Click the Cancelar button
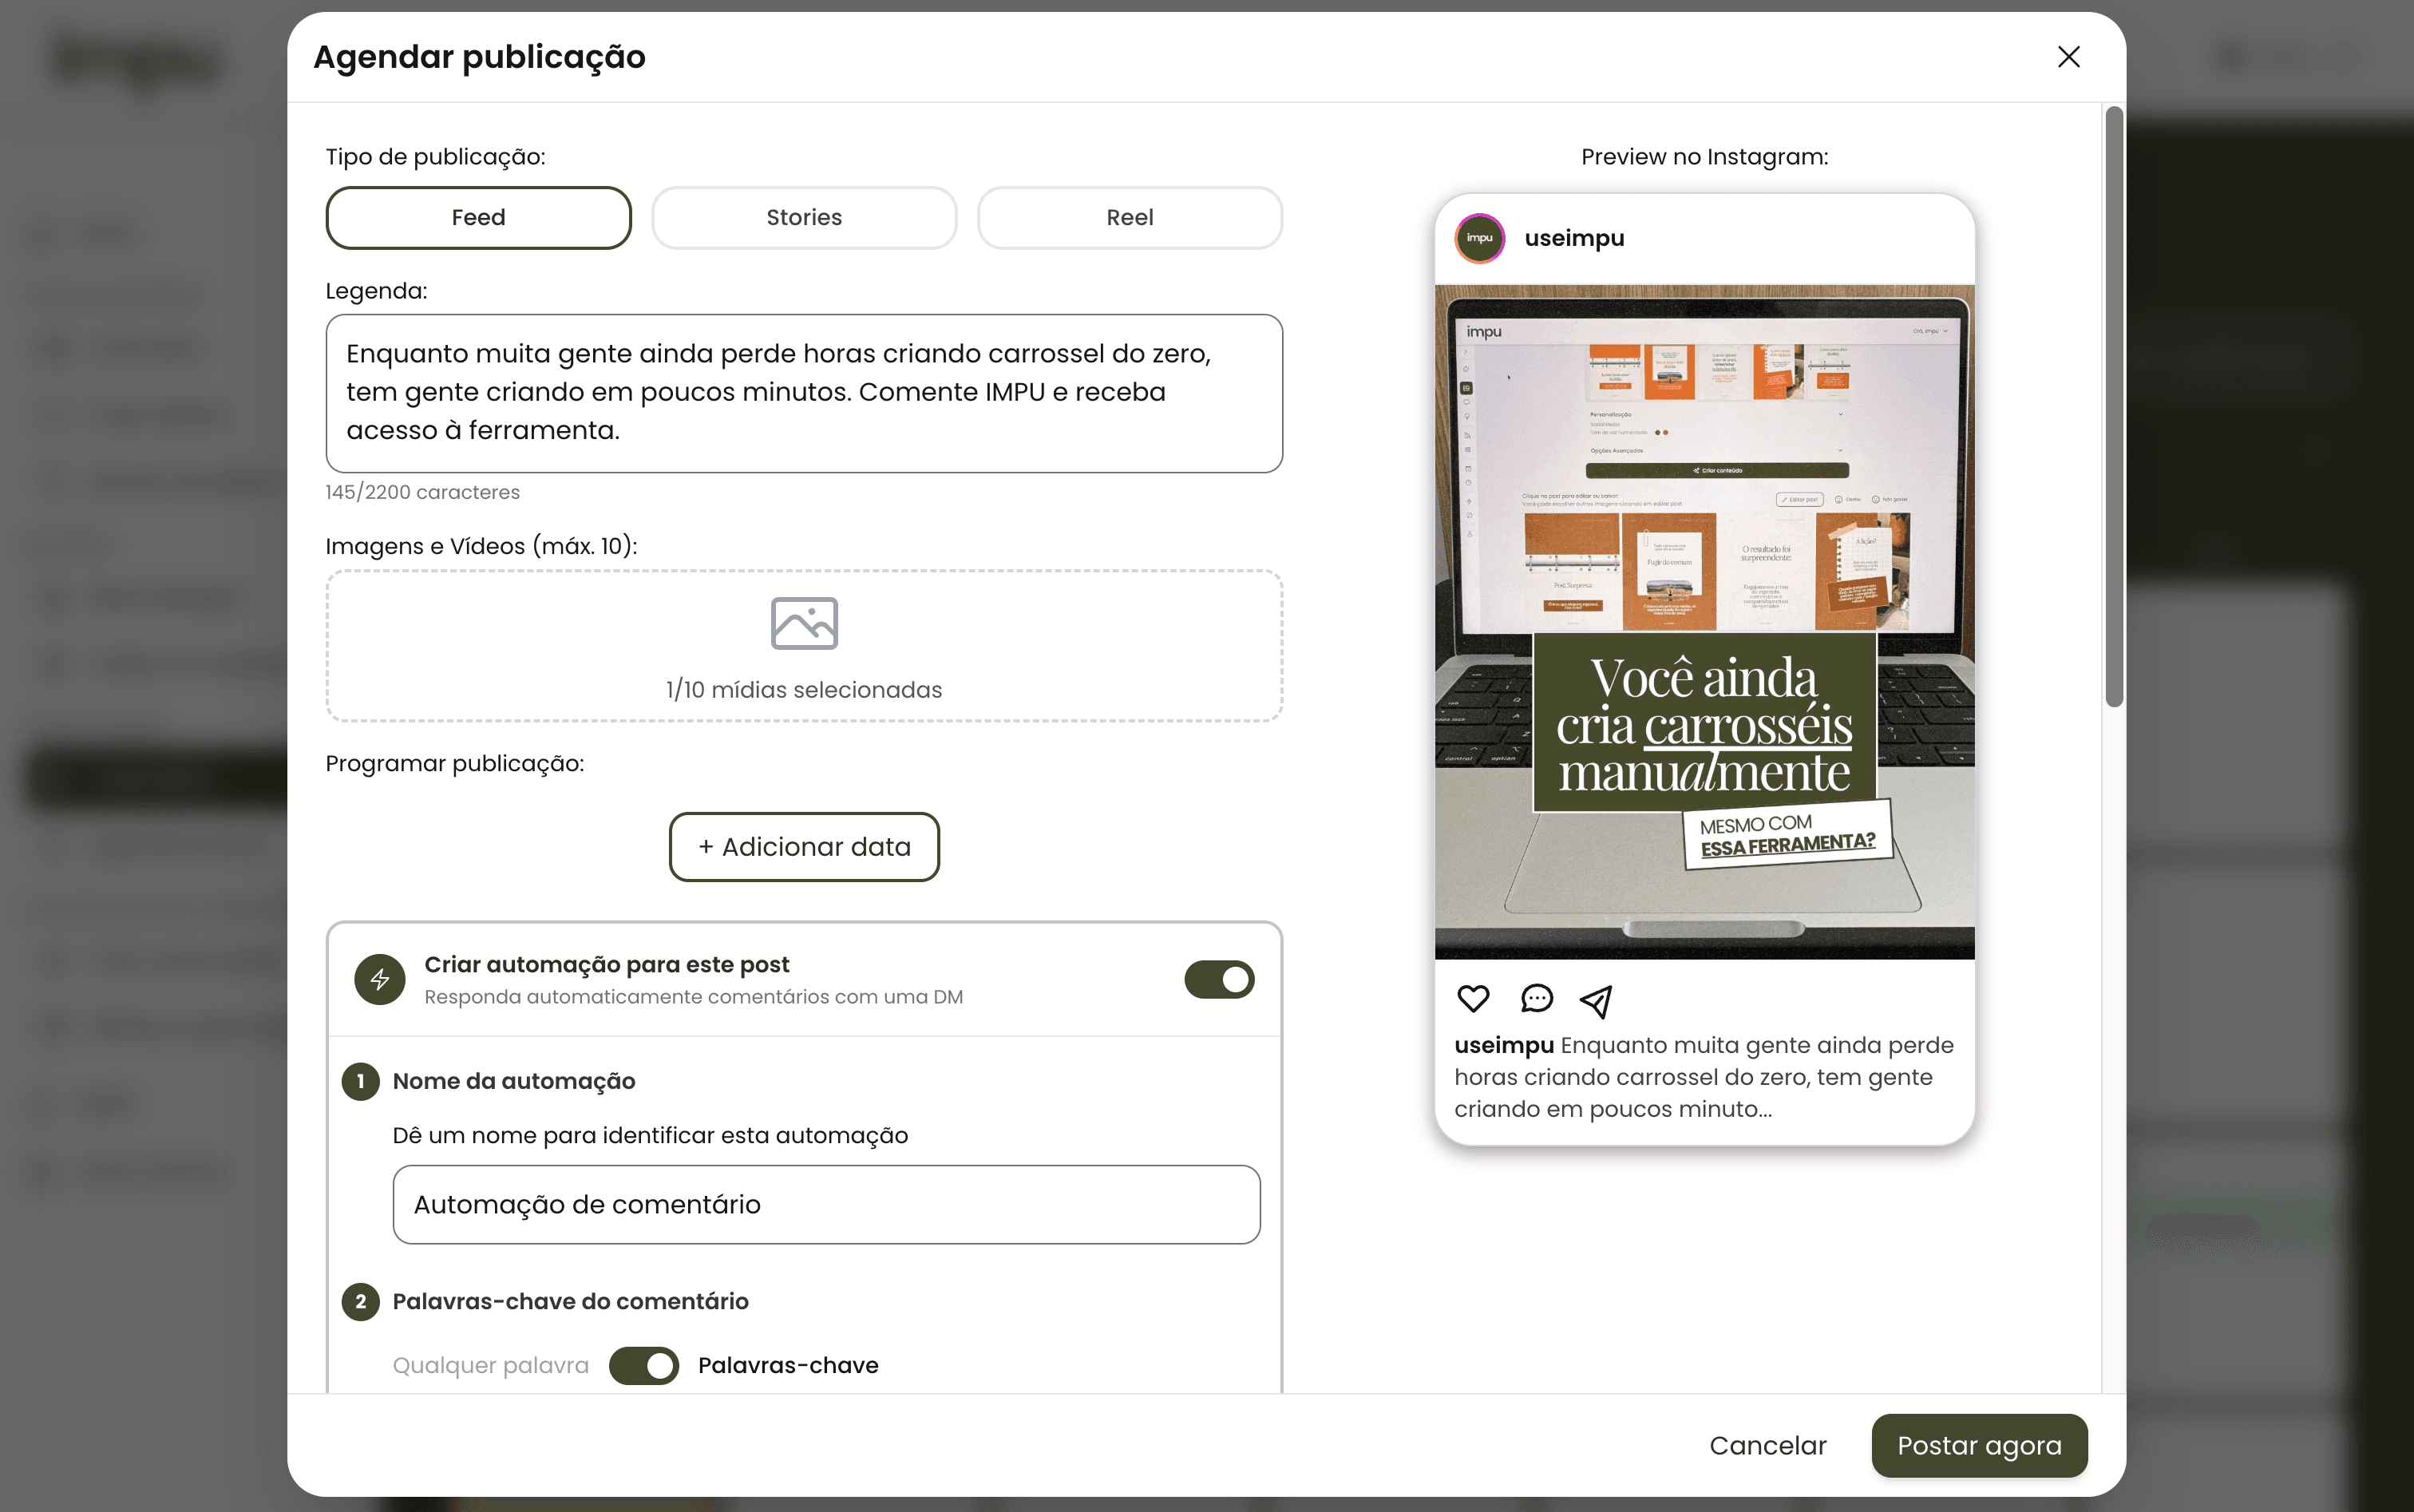 [x=1767, y=1445]
